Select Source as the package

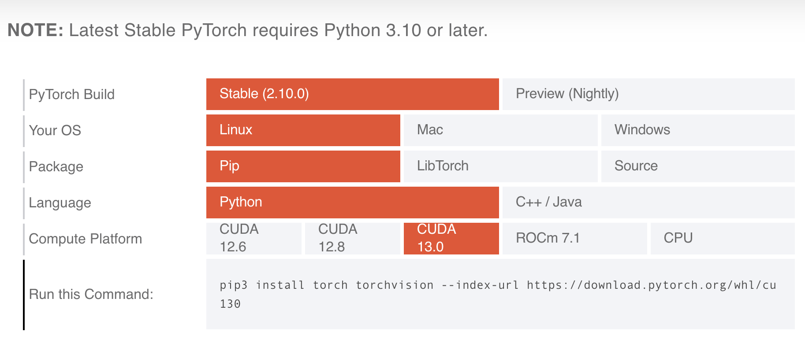636,166
